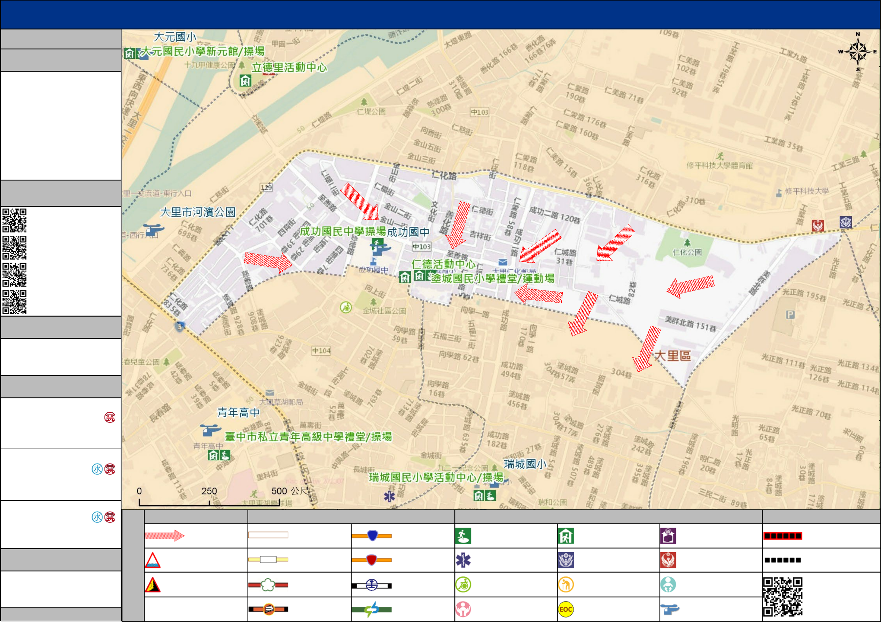Click the yellow EOC circle in legend
881x622 pixels.
pyautogui.click(x=566, y=609)
